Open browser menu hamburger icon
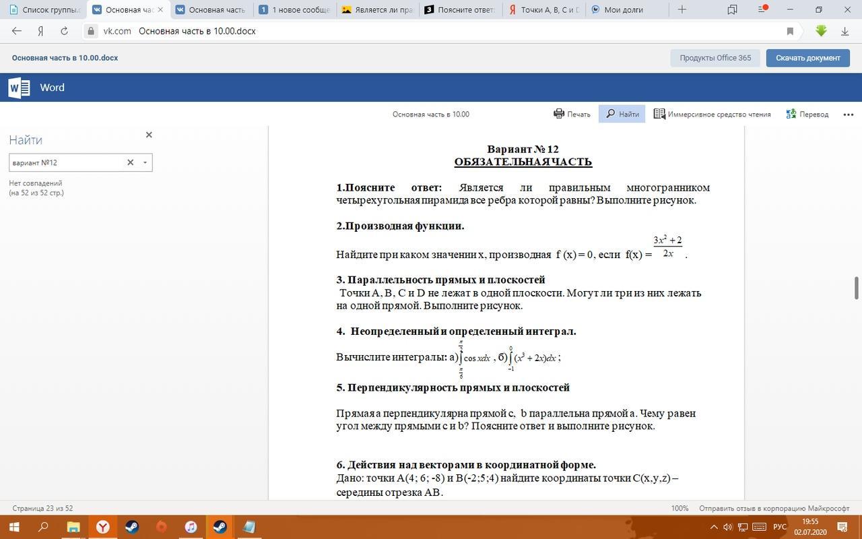 [x=762, y=9]
